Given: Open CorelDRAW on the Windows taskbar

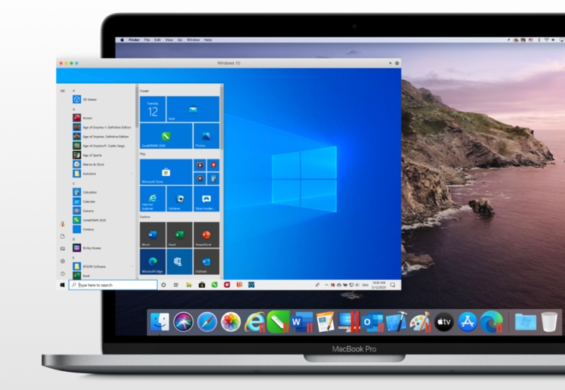Looking at the screenshot, I should tap(215, 285).
